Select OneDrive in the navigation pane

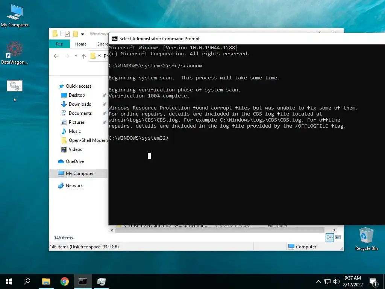[71, 161]
